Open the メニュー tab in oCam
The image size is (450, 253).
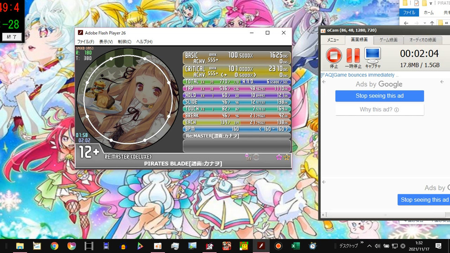pyautogui.click(x=333, y=40)
